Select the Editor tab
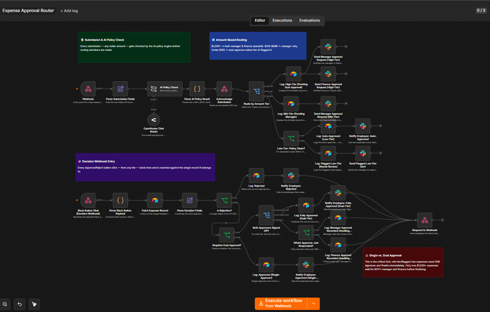The image size is (490, 312). (260, 21)
